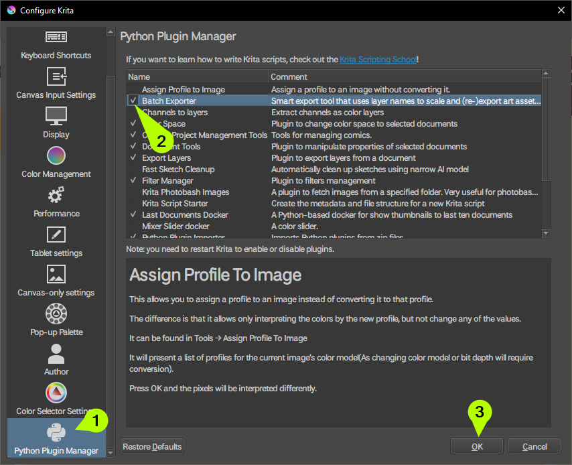Select 'Fast Sketch Cleanup' plugin name

coord(178,169)
